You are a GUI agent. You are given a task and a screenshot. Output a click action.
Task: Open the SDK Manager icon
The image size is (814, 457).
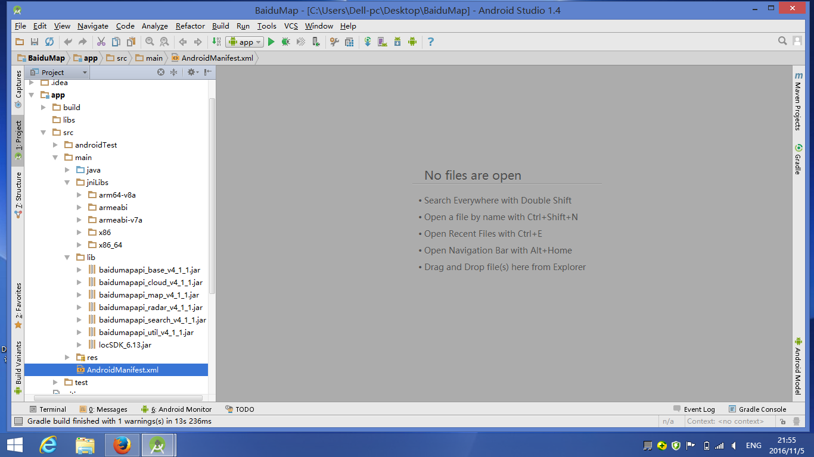pyautogui.click(x=397, y=42)
